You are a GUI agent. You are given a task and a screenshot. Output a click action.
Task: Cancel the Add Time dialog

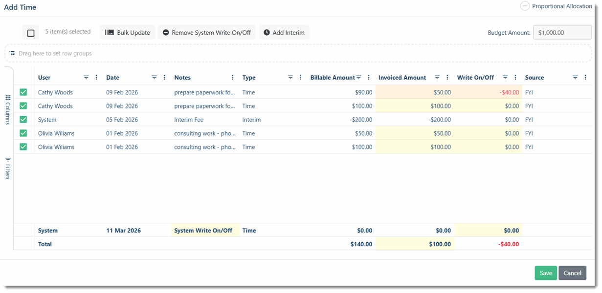point(572,273)
